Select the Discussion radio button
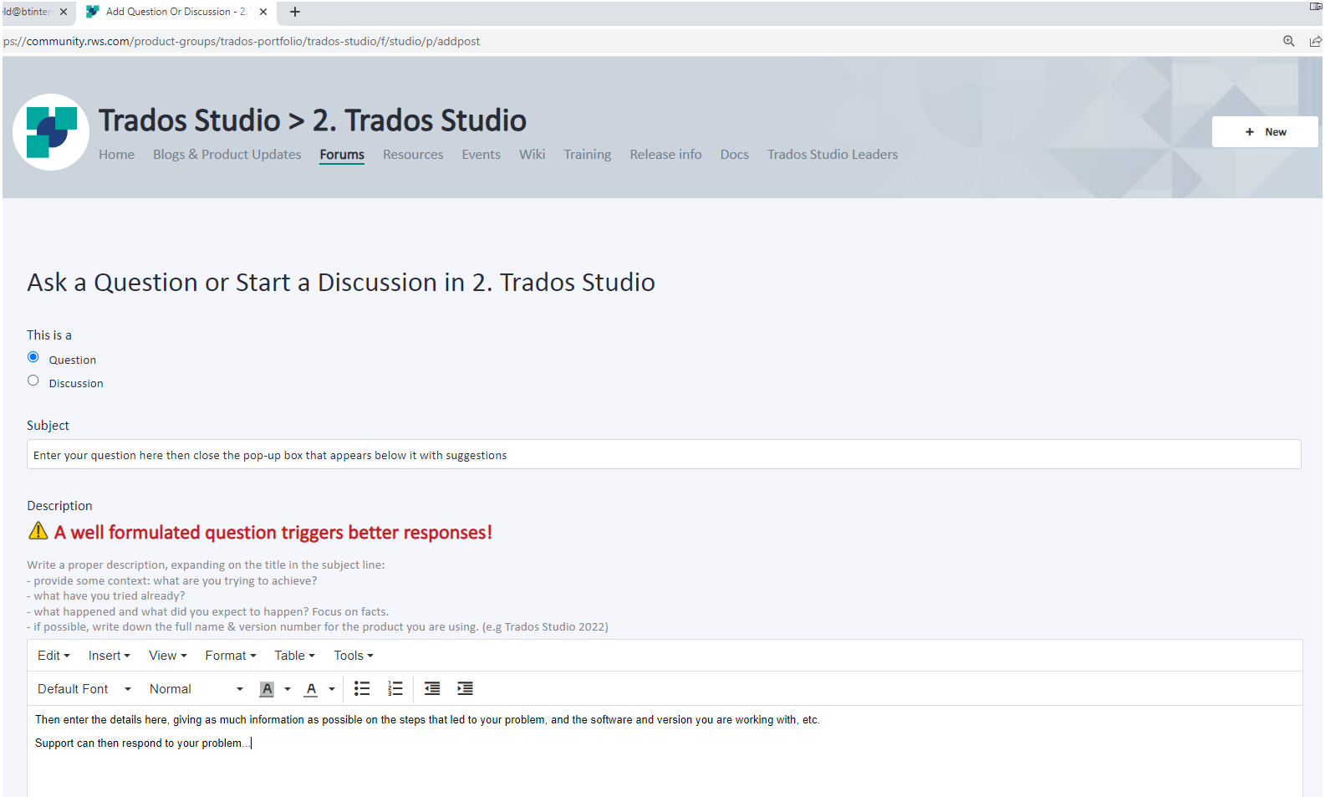The width and height of the screenshot is (1325, 797). click(33, 381)
